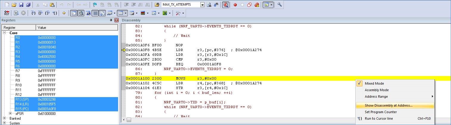Open System Viewer dropdown arrow
This screenshot has width=451, height=125.
pyautogui.click(x=170, y=13)
